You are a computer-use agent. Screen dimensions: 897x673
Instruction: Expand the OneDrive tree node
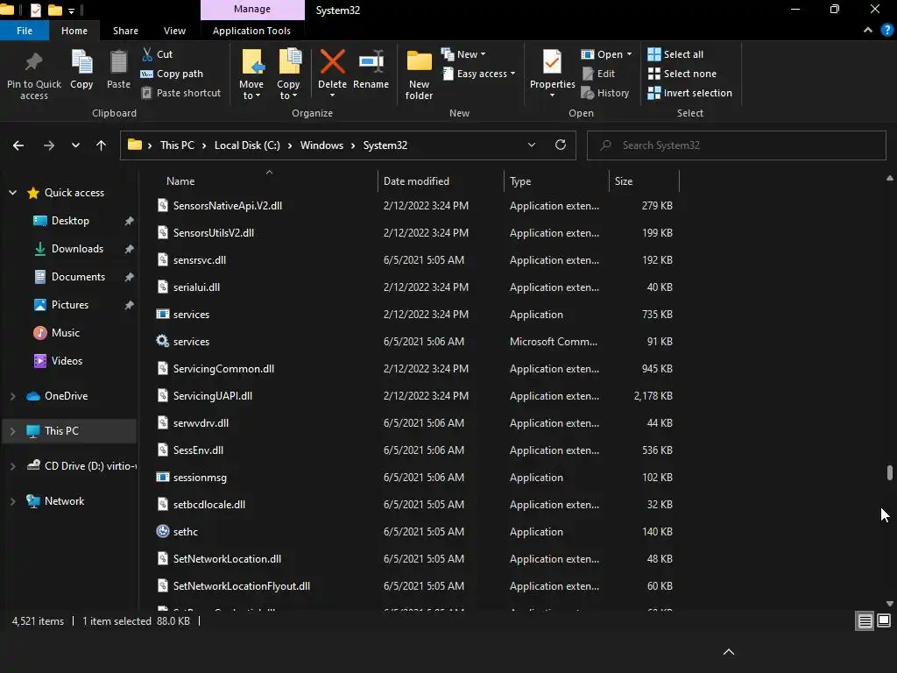pos(12,396)
